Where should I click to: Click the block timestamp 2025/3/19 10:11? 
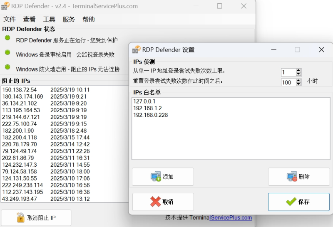pyautogui.click(x=70, y=90)
